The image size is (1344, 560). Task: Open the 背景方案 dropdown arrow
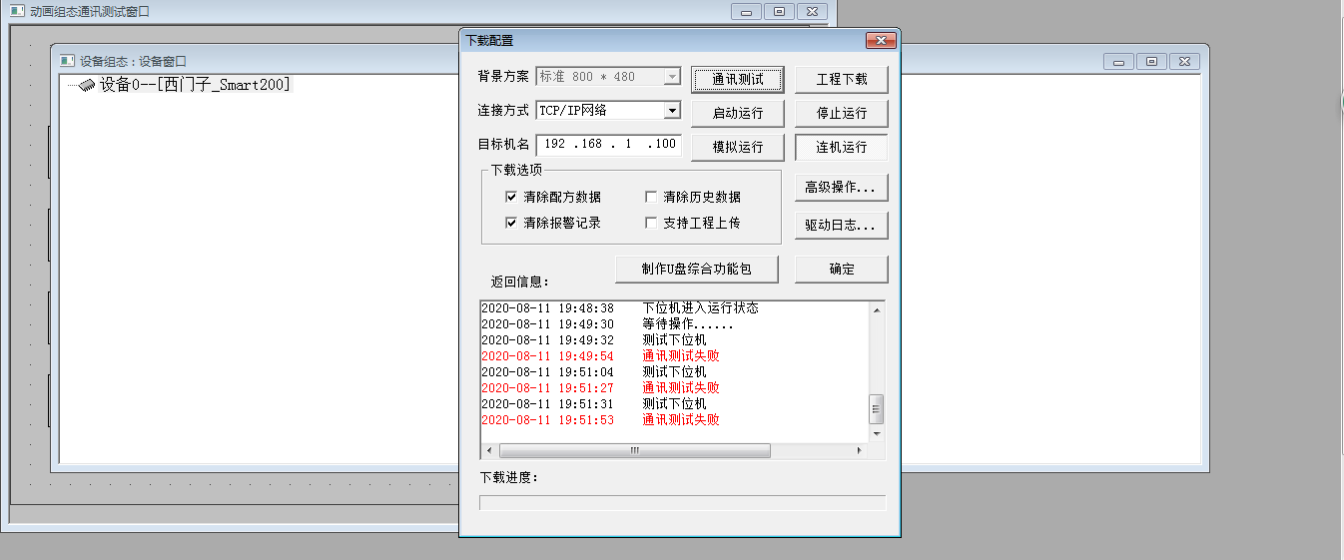672,77
